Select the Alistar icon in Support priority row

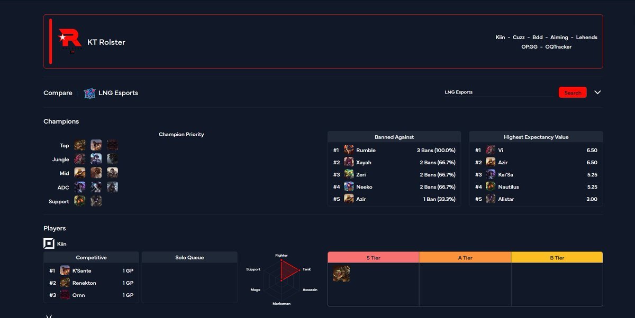tap(96, 201)
